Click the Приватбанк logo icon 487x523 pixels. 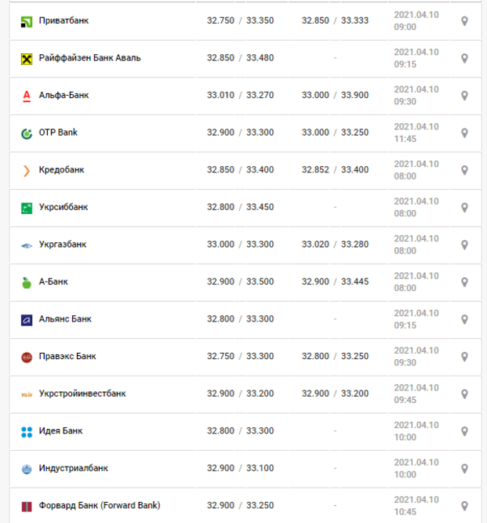click(x=27, y=22)
